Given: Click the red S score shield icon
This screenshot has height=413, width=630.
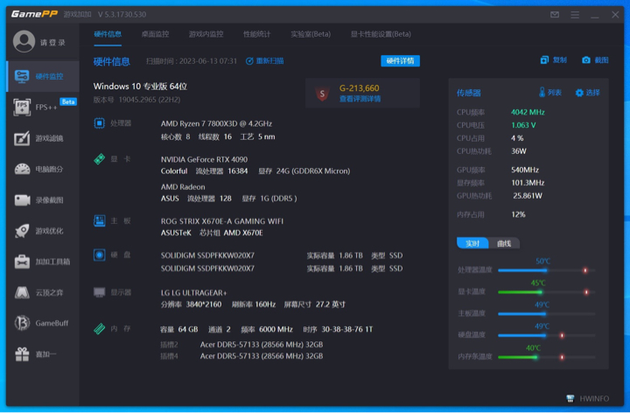Looking at the screenshot, I should (322, 94).
